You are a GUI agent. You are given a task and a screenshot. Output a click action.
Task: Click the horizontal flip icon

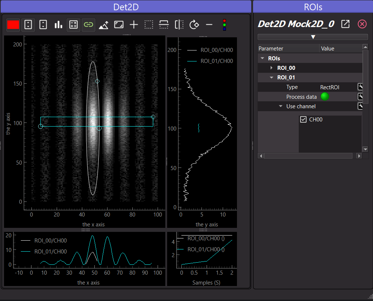[164, 25]
